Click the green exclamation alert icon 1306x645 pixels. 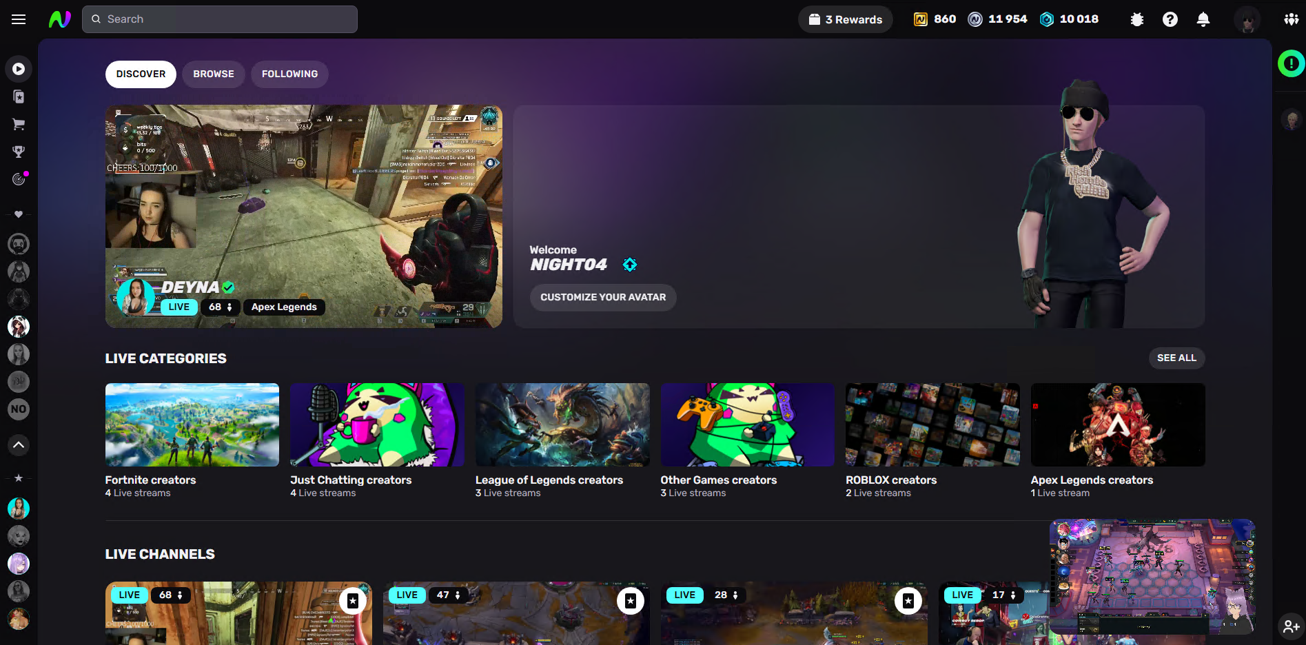tap(1291, 63)
